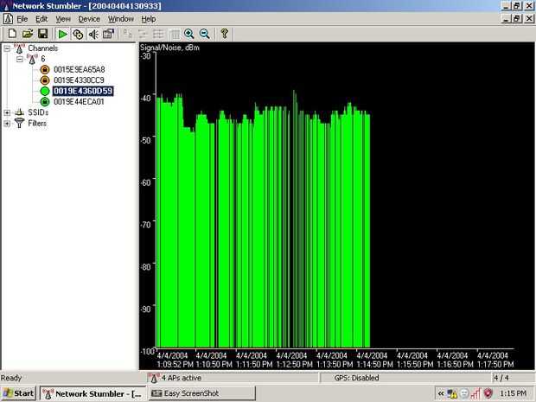Viewport: 536px width, 402px height.
Task: Open a file with the Open folder icon
Action: point(28,34)
